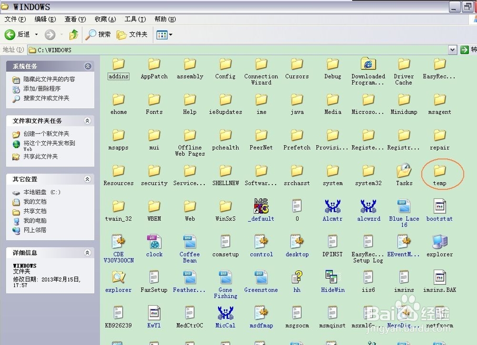The height and width of the screenshot is (345, 477).
Task: Collapse the 详细信息 panel
Action: coord(88,253)
